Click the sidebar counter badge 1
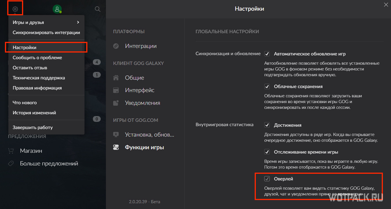 (x=97, y=75)
